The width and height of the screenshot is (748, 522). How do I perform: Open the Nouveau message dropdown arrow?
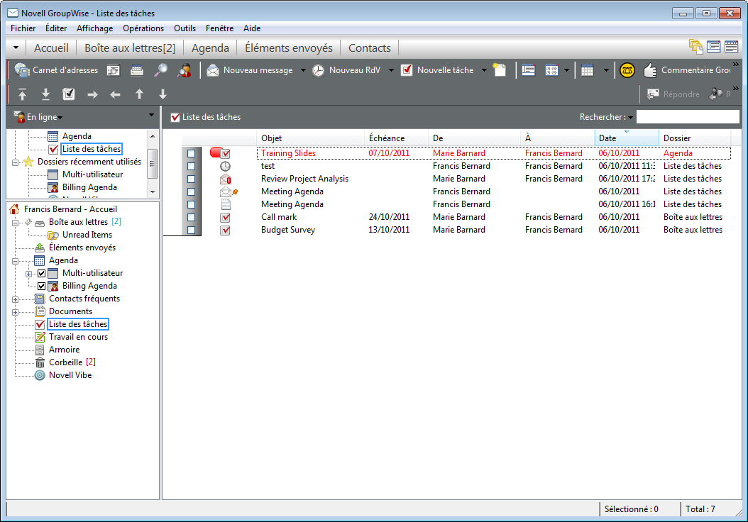303,70
